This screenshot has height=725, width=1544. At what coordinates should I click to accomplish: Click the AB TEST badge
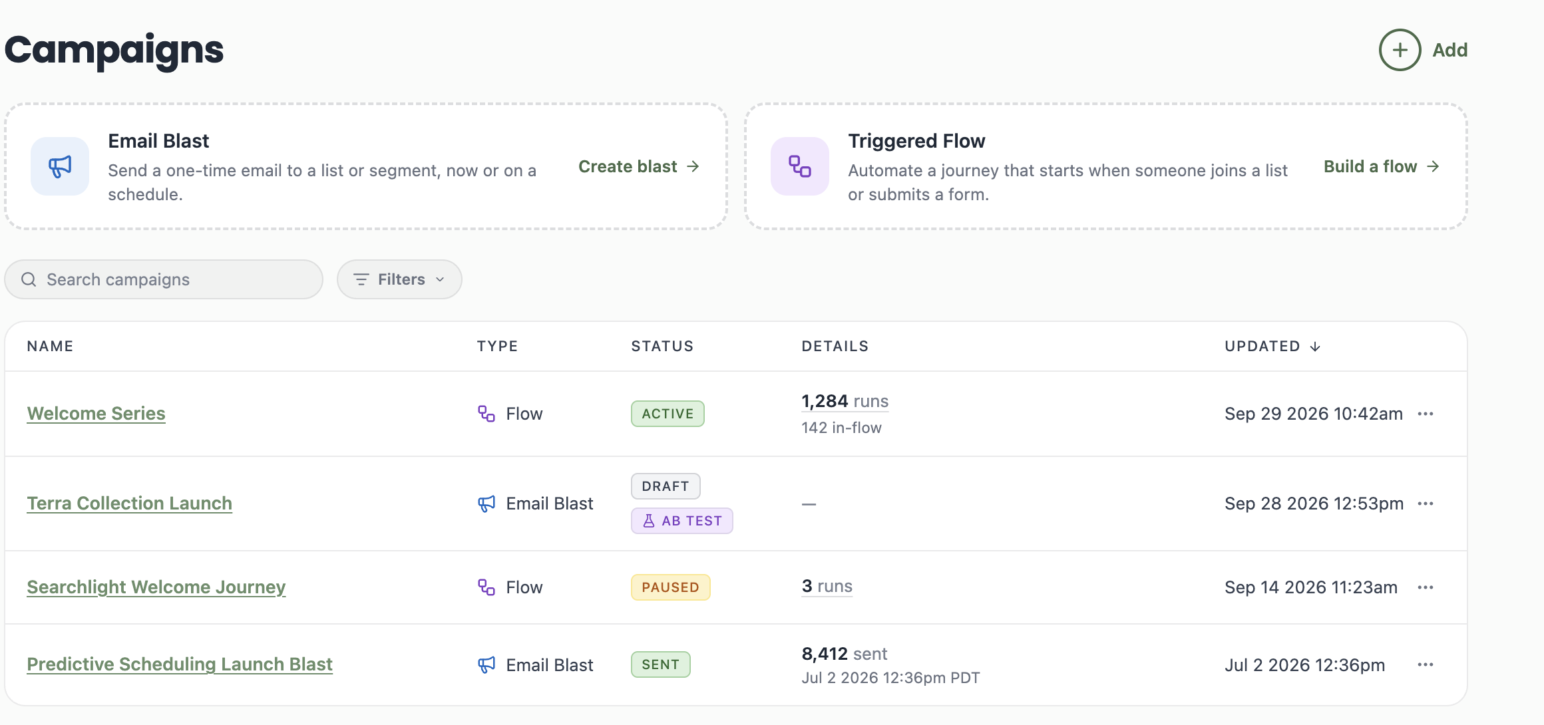point(682,521)
